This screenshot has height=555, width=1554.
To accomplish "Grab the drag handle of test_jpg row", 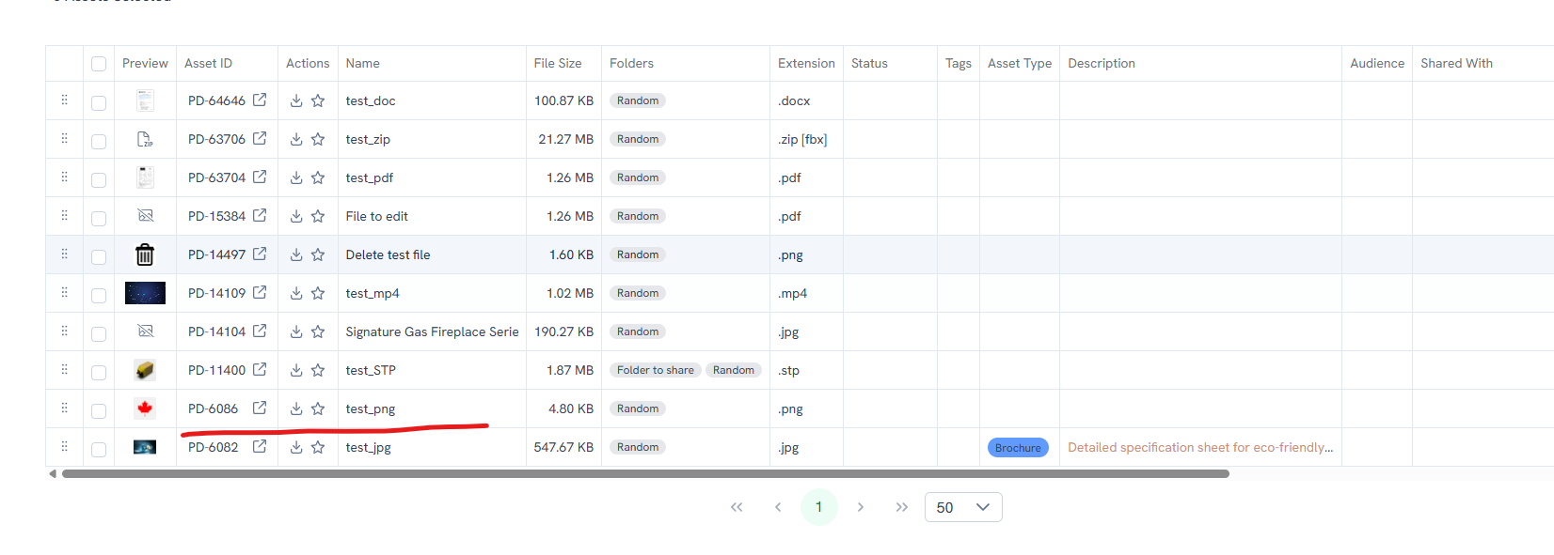I will [64, 446].
